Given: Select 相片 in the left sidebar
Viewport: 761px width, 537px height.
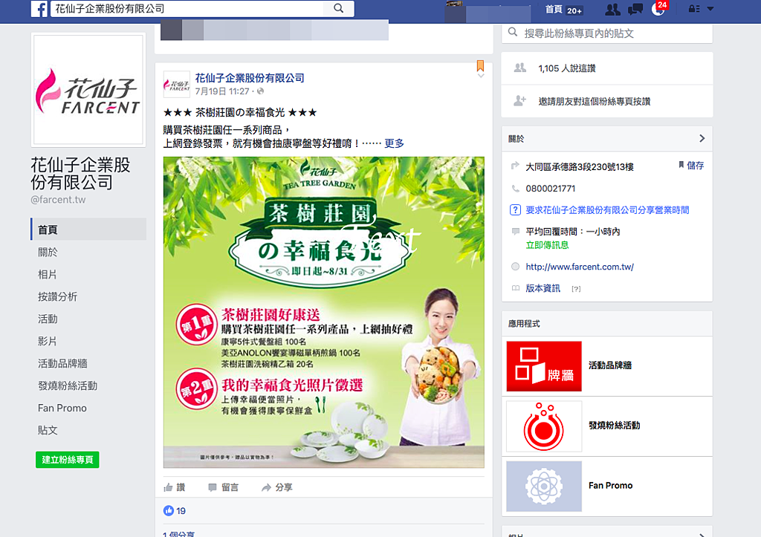Looking at the screenshot, I should point(48,275).
